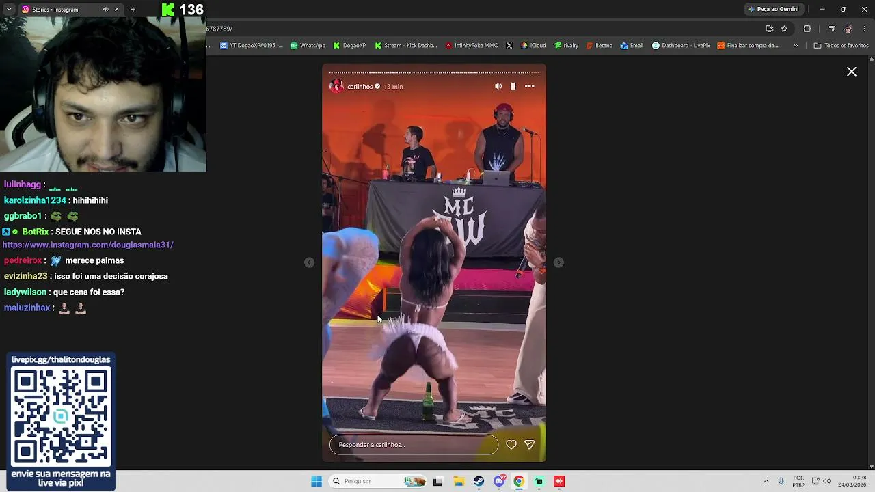Select the 'Stories • Instagram' browser tab
The height and width of the screenshot is (492, 875).
70,10
